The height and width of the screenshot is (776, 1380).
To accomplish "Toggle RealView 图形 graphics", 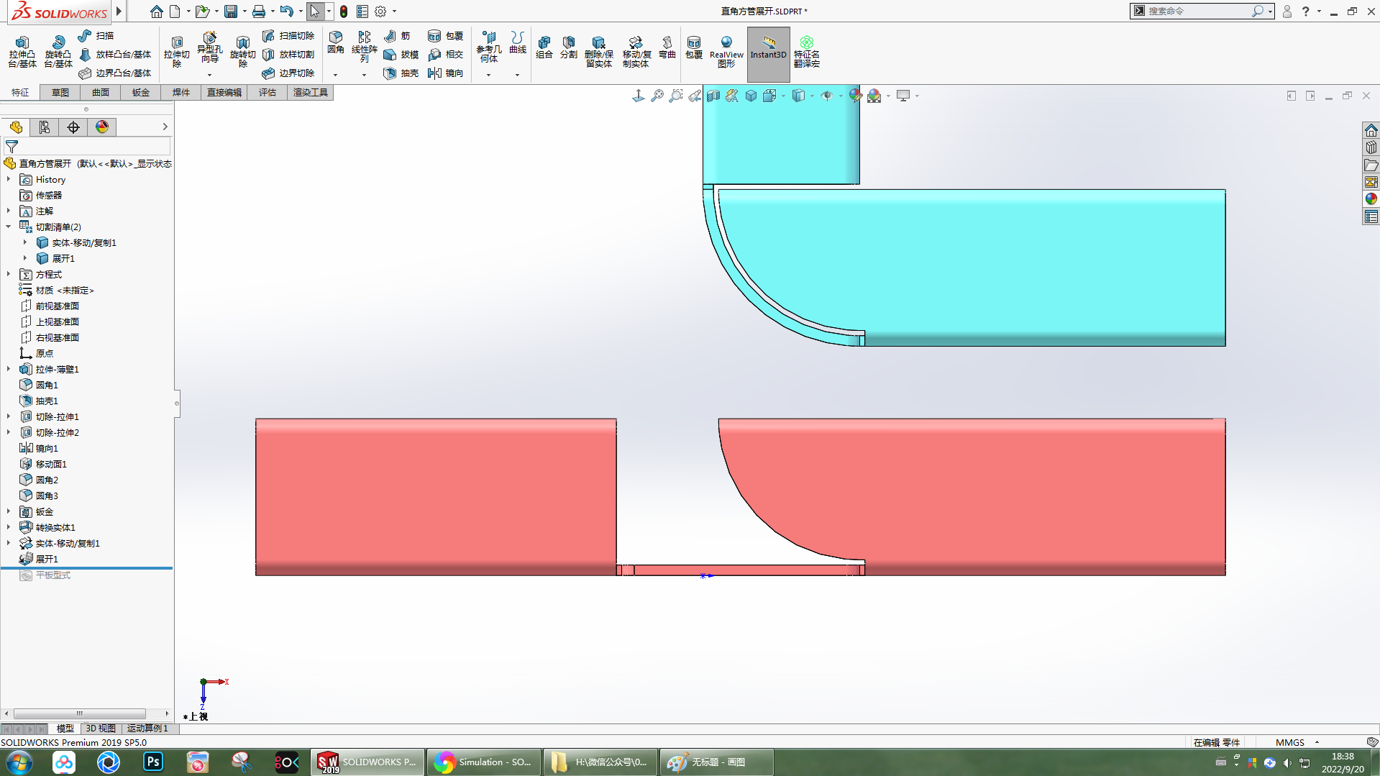I will tap(726, 52).
